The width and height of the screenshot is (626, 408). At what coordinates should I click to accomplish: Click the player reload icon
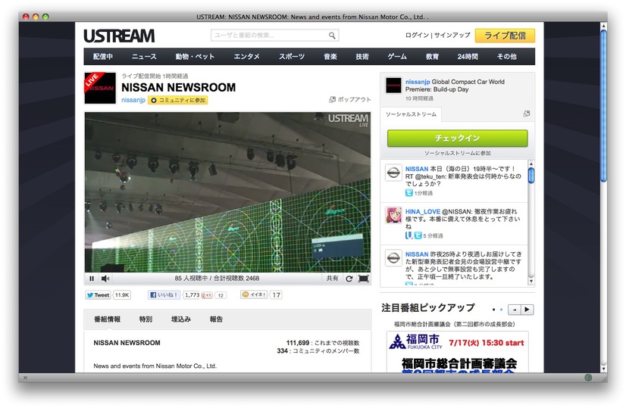(349, 279)
